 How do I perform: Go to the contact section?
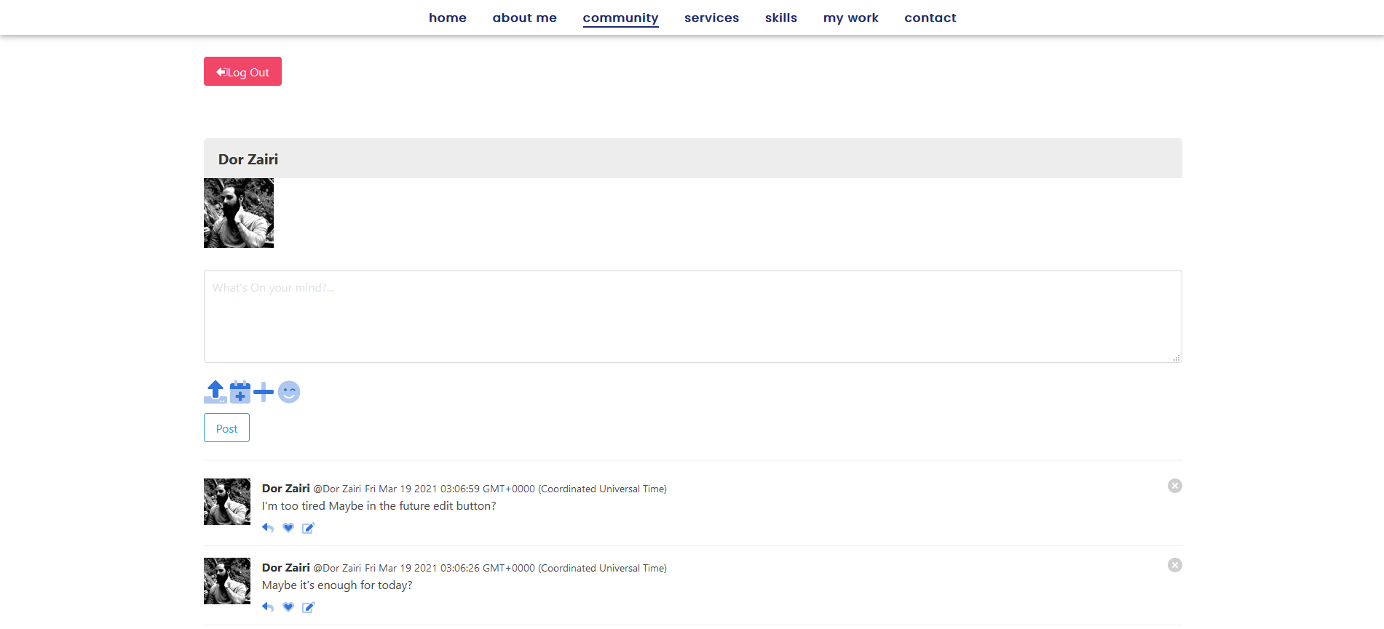pos(930,17)
